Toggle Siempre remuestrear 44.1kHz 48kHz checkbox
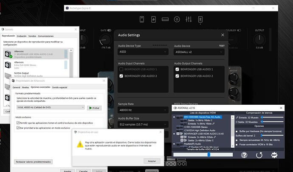293x172 pixels. (x=237, y=140)
